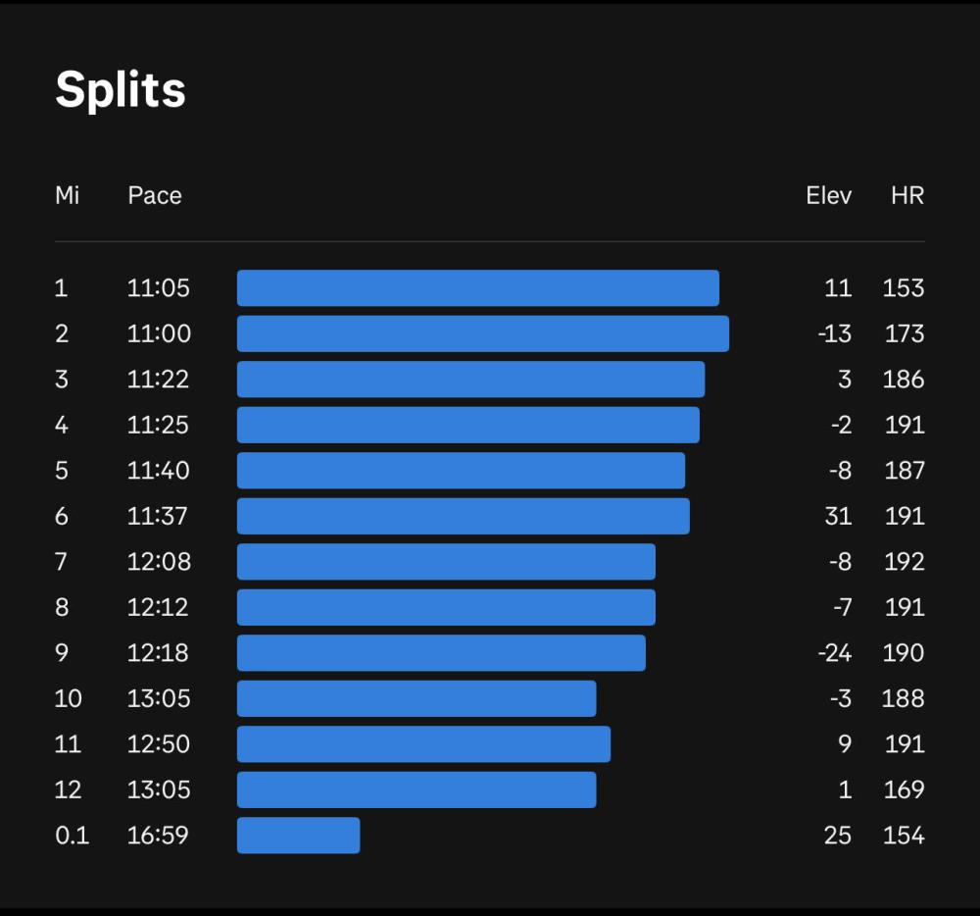The height and width of the screenshot is (916, 980).
Task: Click the mile 10 pace bar
Action: pyautogui.click(x=416, y=698)
